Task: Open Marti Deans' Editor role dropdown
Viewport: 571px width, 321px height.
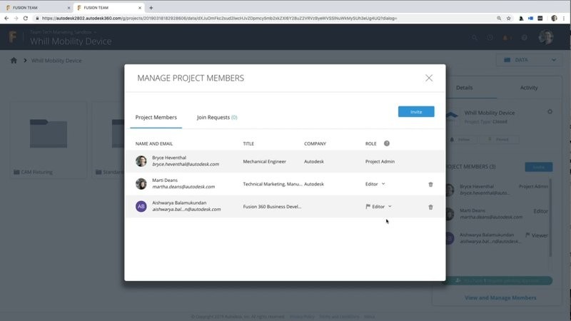Action: pyautogui.click(x=375, y=184)
